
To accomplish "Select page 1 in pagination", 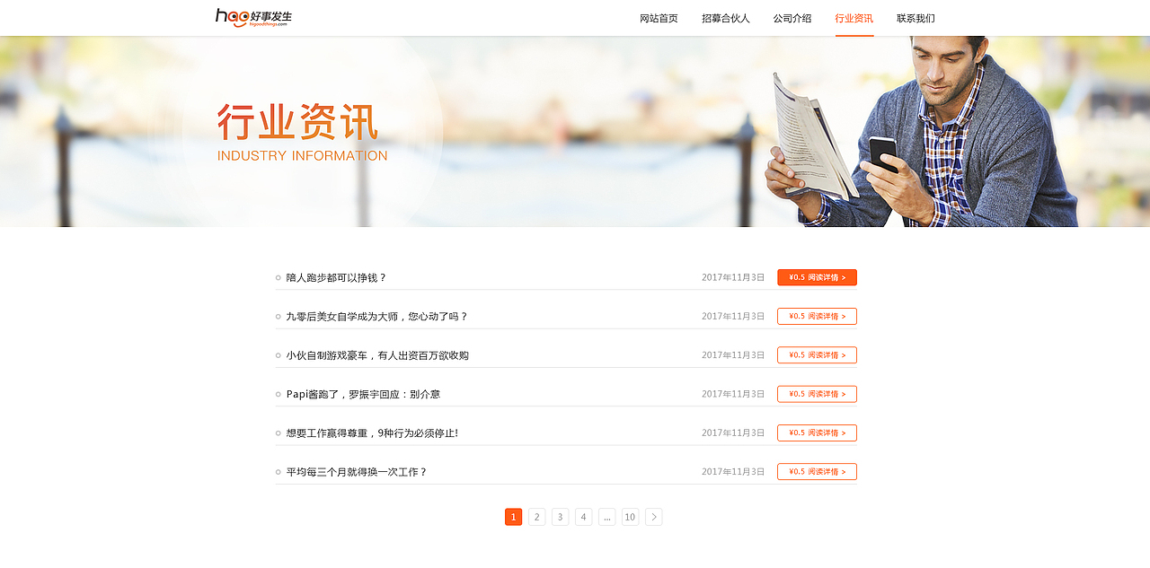I will point(513,517).
